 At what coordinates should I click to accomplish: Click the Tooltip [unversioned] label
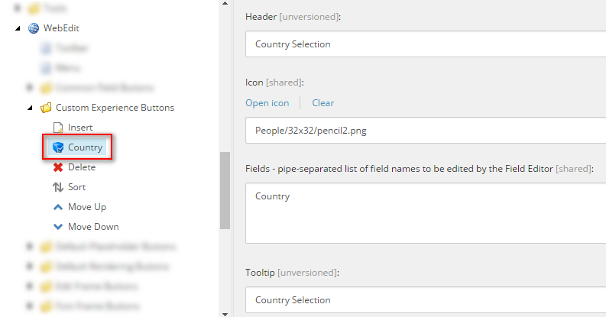click(292, 273)
